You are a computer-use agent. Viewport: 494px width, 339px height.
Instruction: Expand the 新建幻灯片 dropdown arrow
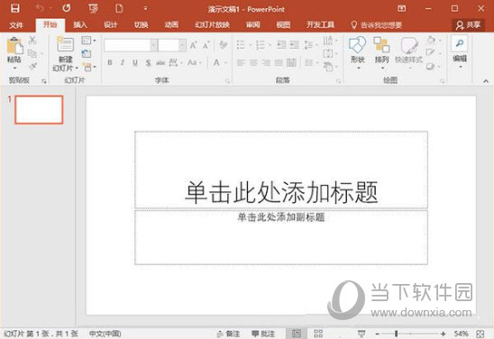77,69
